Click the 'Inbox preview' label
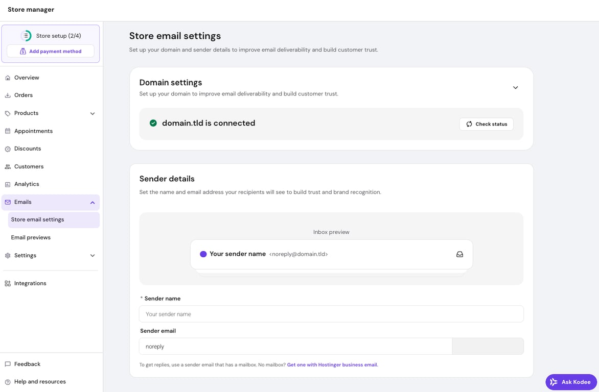This screenshot has height=392, width=599. coord(331,232)
